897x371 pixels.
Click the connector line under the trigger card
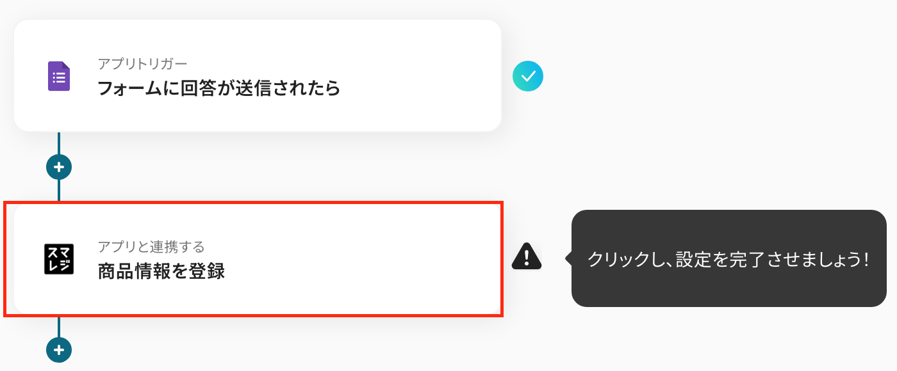(x=59, y=143)
